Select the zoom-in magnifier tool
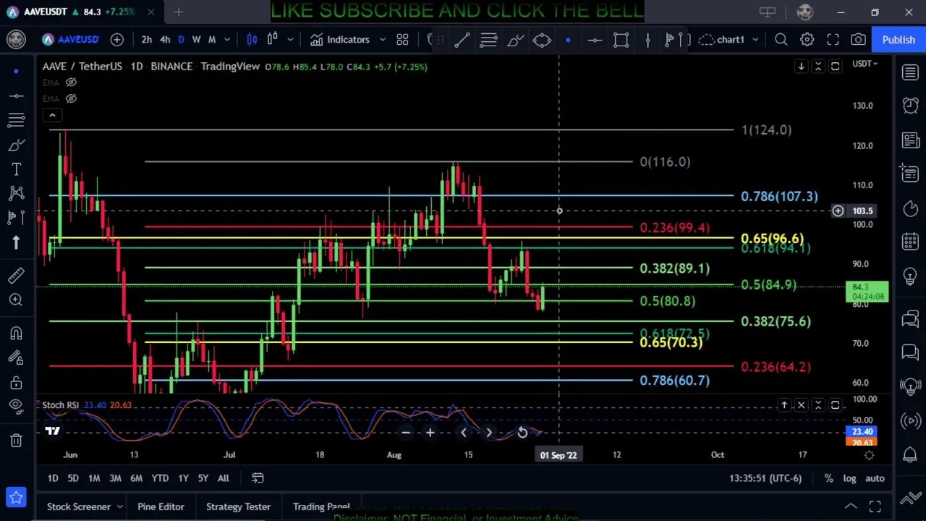The width and height of the screenshot is (926, 521). (x=16, y=300)
